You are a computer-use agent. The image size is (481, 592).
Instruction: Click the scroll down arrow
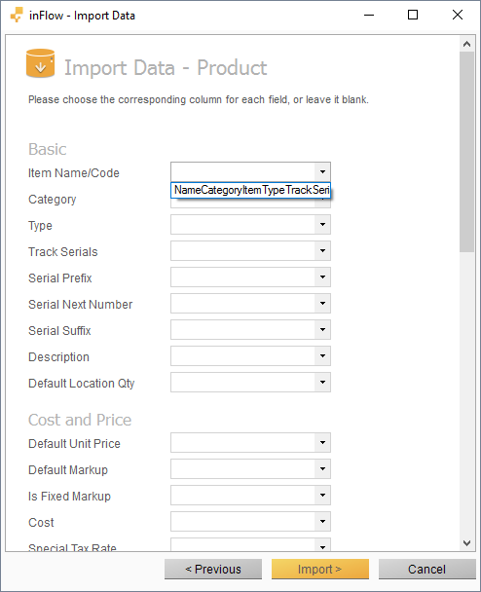(x=466, y=543)
